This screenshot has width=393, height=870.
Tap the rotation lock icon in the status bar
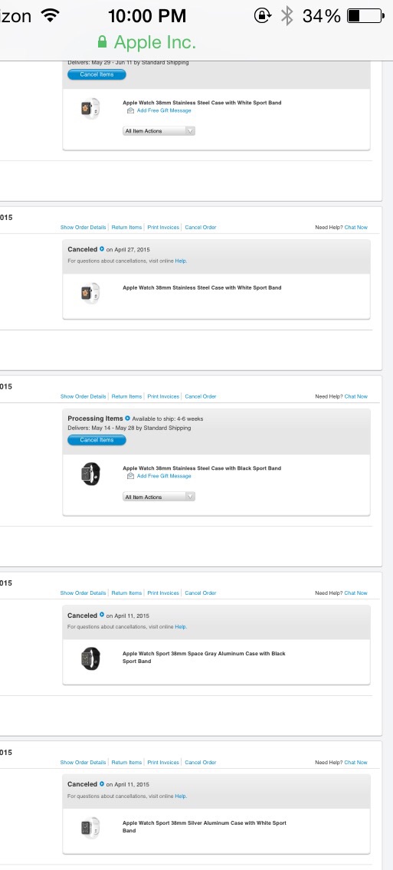click(263, 15)
